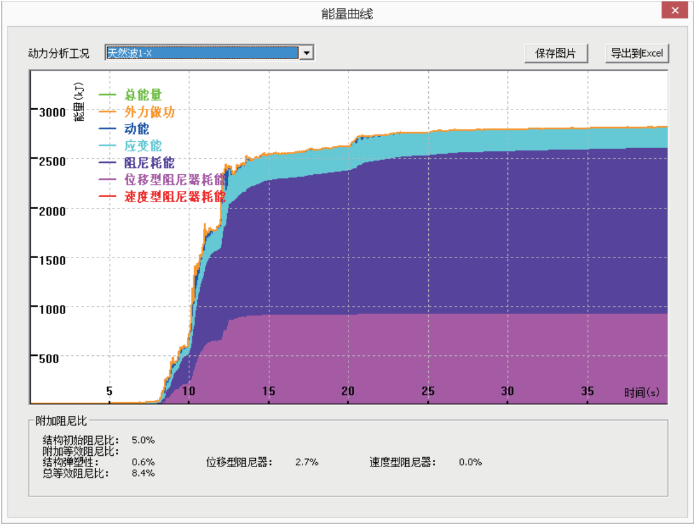The image size is (694, 525).
Task: Close the 能量曲线 dialog window
Action: (674, 11)
